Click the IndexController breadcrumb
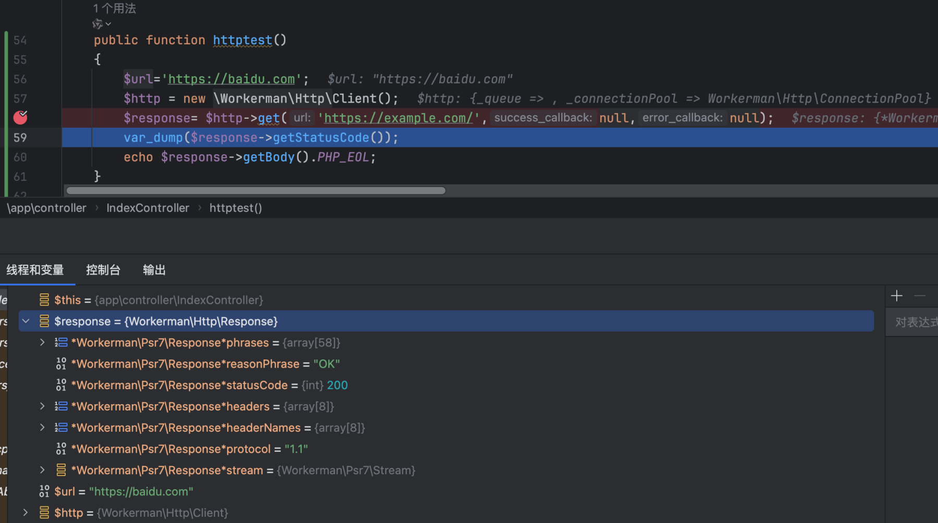 147,208
